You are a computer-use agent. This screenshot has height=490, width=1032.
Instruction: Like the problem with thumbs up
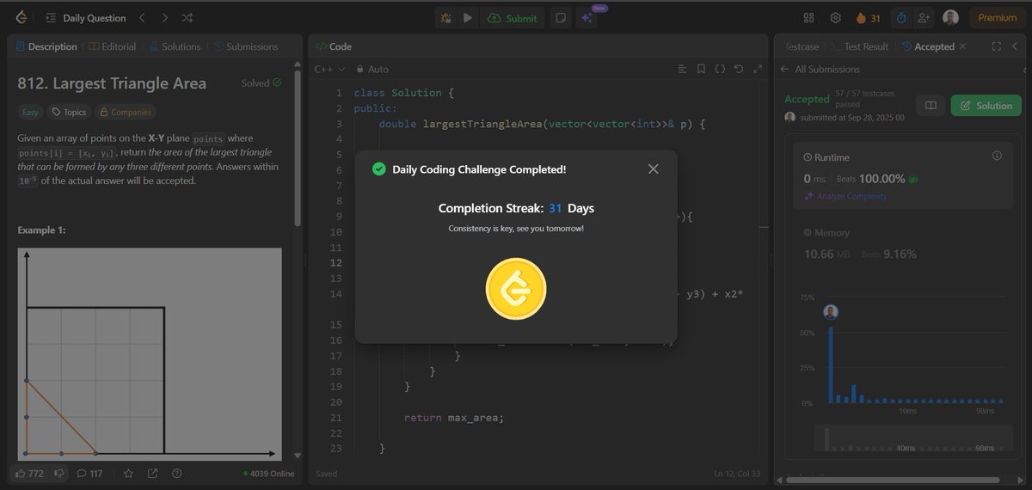click(30, 473)
